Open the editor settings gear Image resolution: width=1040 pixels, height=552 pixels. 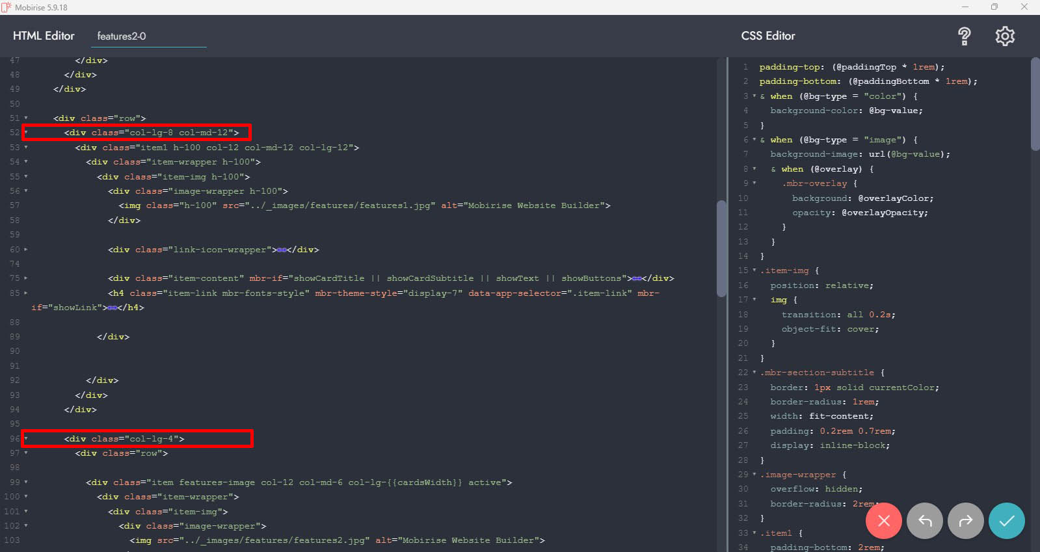[1005, 36]
